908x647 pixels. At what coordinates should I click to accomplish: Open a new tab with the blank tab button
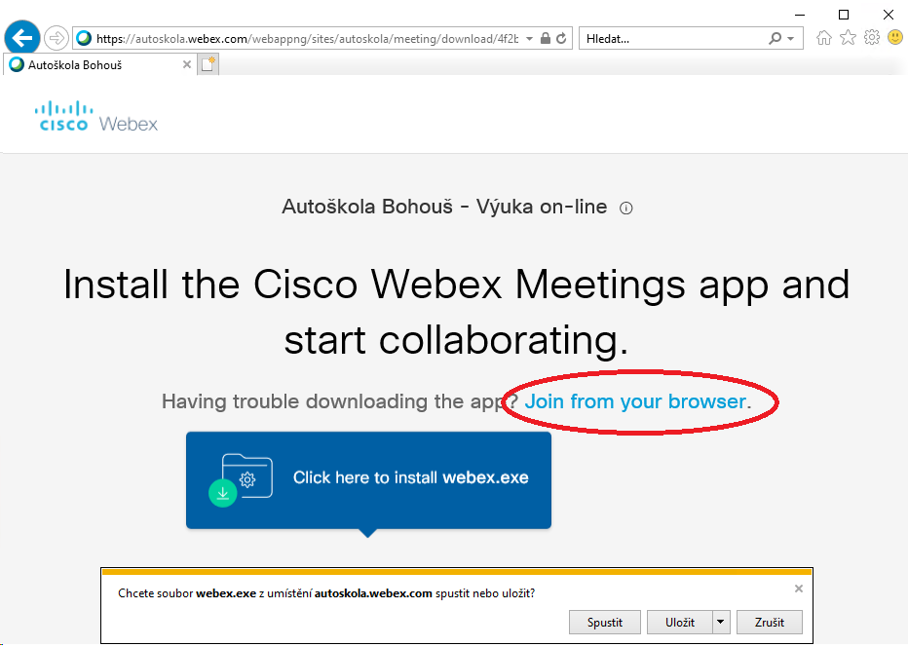tap(208, 65)
